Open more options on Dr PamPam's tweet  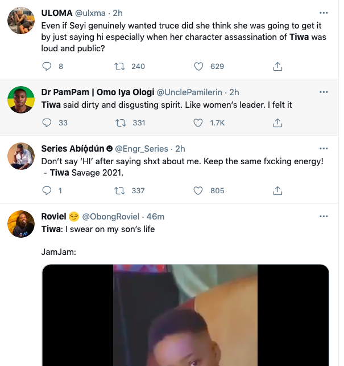[324, 92]
